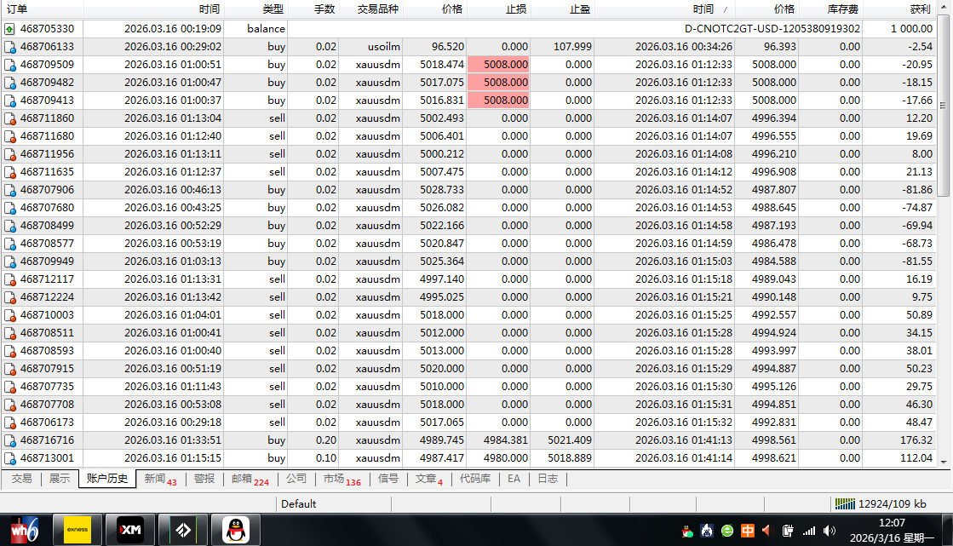
Task: Select the red 5008.000 stop-loss cell of order 468709509
Action: [498, 65]
